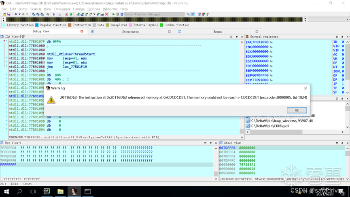The image size is (350, 197).
Task: Click the second binoculars search icon
Action: (38, 14)
